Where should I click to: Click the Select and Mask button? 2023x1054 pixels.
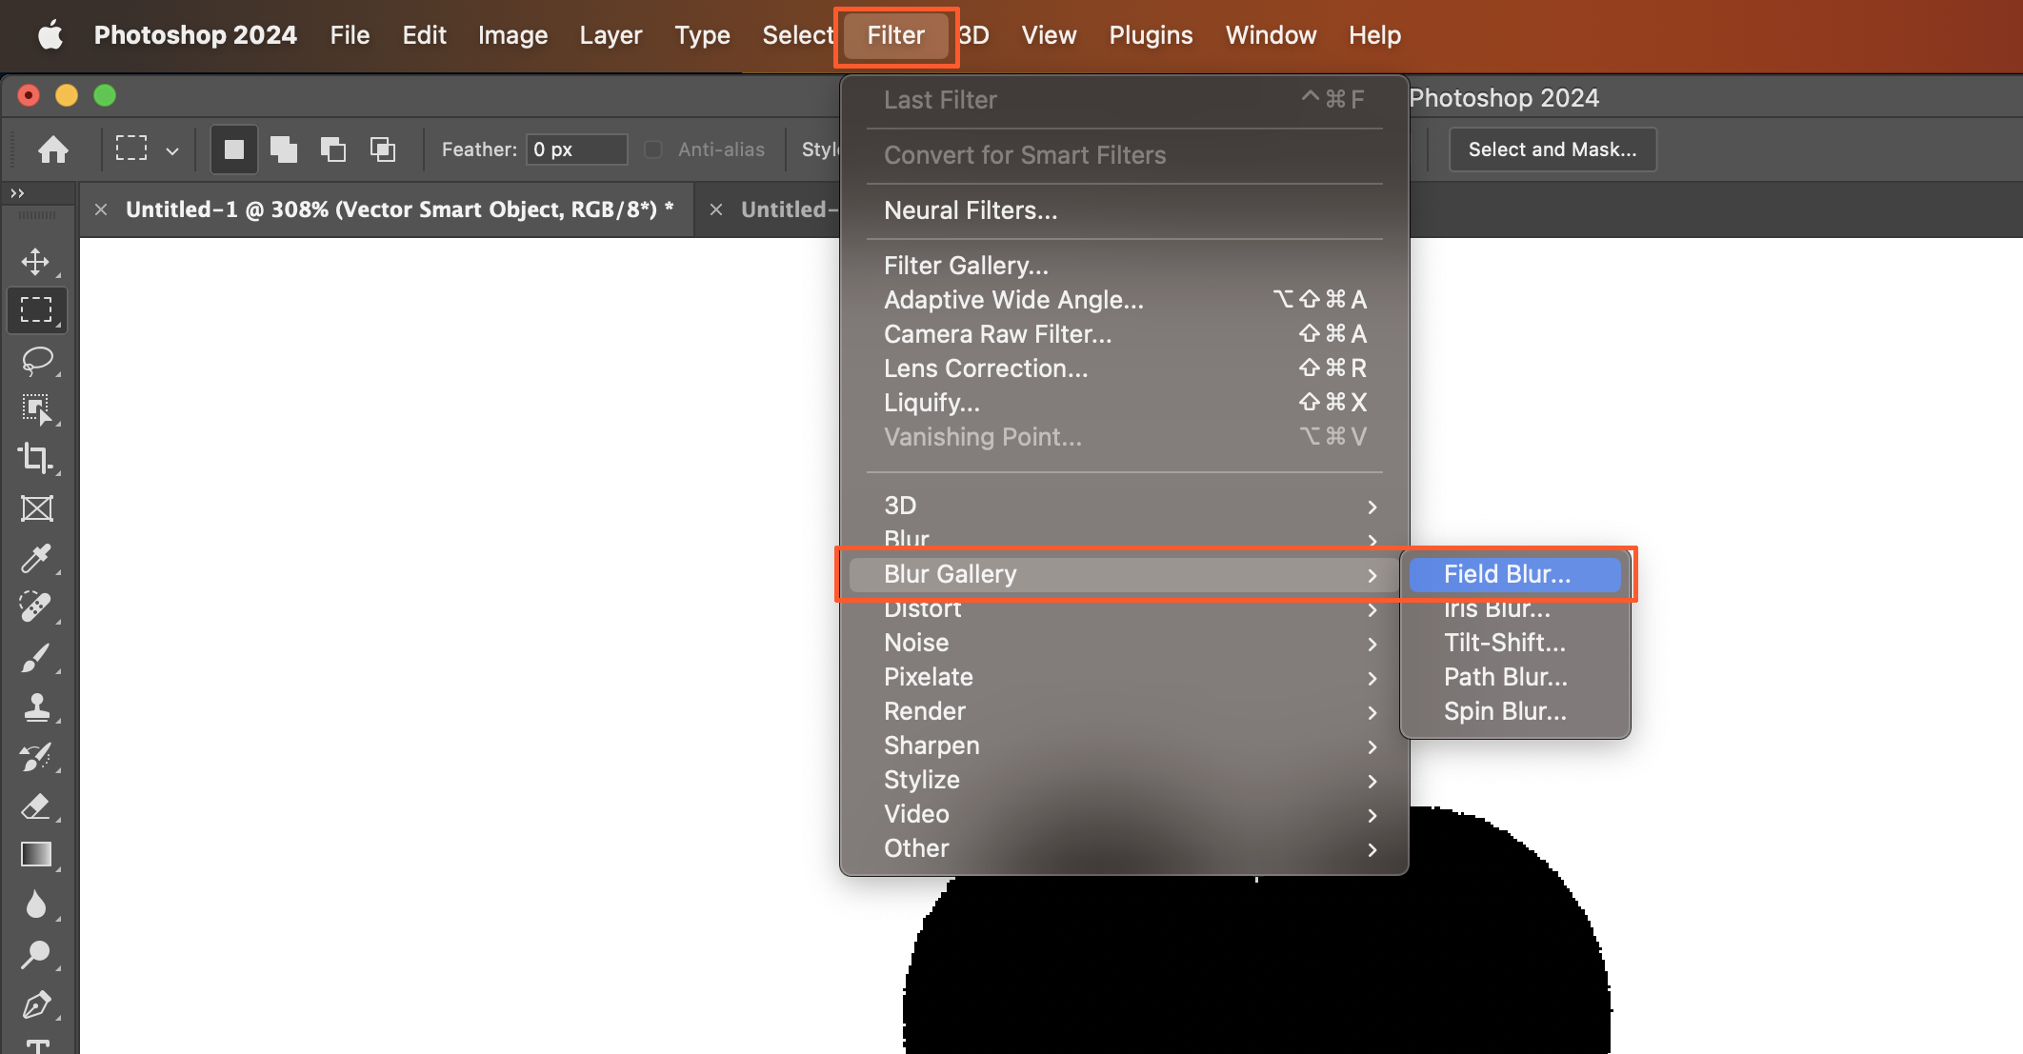click(1552, 149)
